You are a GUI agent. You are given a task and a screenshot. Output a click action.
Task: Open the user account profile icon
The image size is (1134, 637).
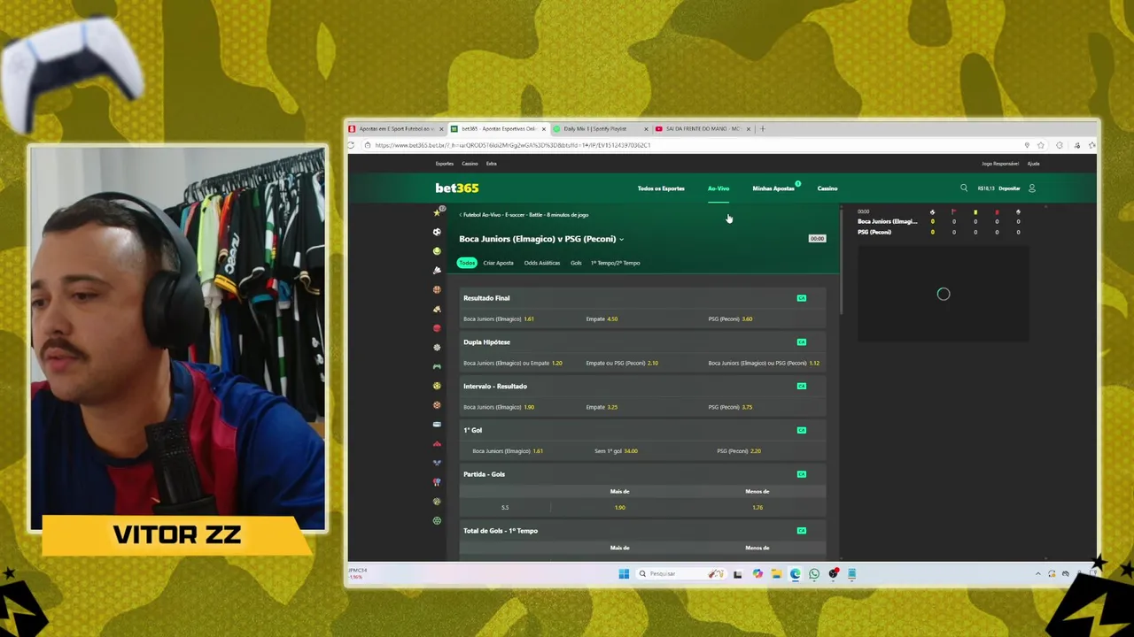1031,188
